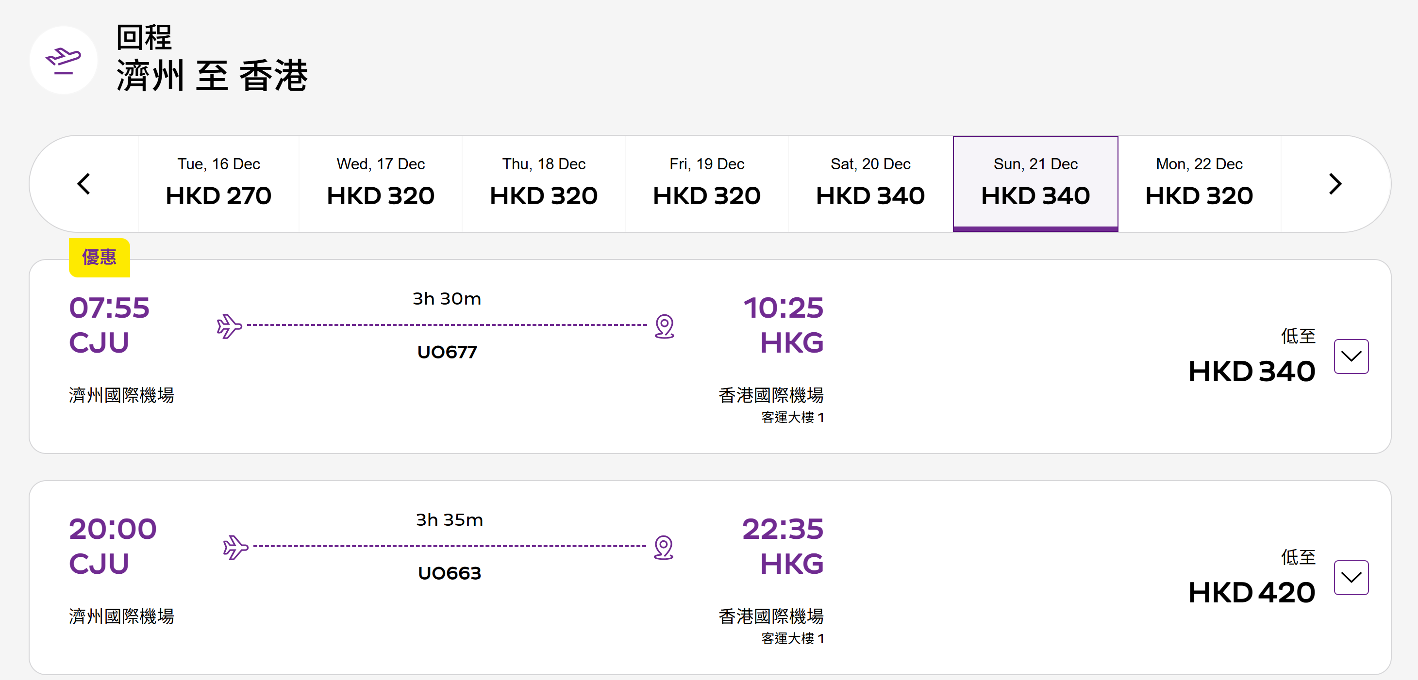Expand fare options for the 07:55 flight
Viewport: 1418px width, 680px height.
(x=1351, y=356)
